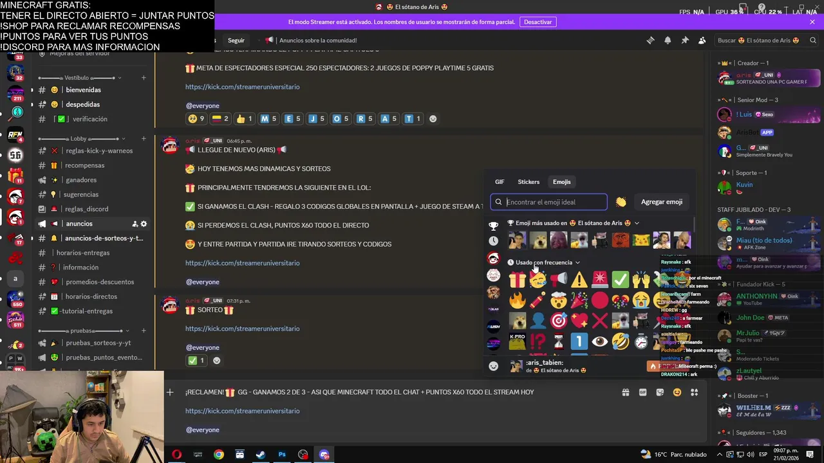This screenshot has height=463, width=824.
Task: Open channel settings gear for anuncios
Action: [x=144, y=224]
